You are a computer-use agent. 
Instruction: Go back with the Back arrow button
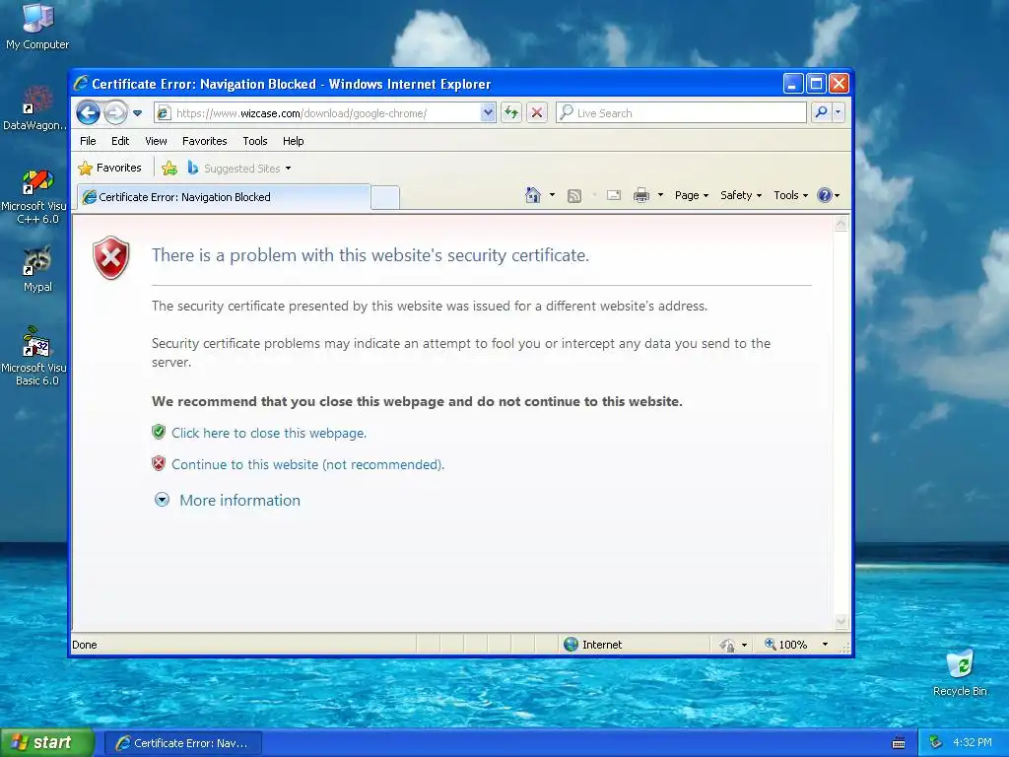coord(88,113)
